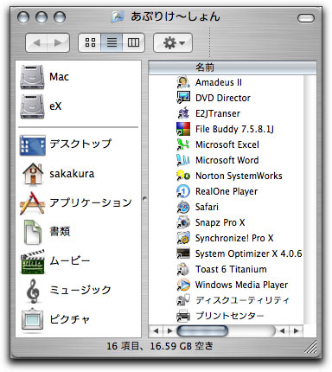This screenshot has width=332, height=372.
Task: Click the sidebar divider handle
Action: tap(144, 199)
